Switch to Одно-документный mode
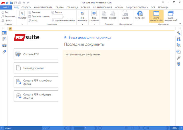183x130 pixels. (171, 16)
